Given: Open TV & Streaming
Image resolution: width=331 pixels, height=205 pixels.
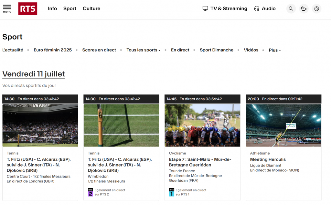Looking at the screenshot, I should (229, 8).
